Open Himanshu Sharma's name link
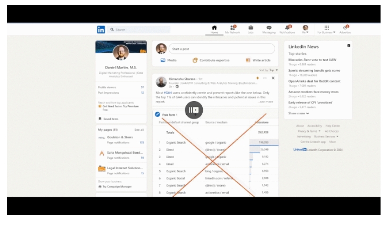 pyautogui.click(x=182, y=79)
